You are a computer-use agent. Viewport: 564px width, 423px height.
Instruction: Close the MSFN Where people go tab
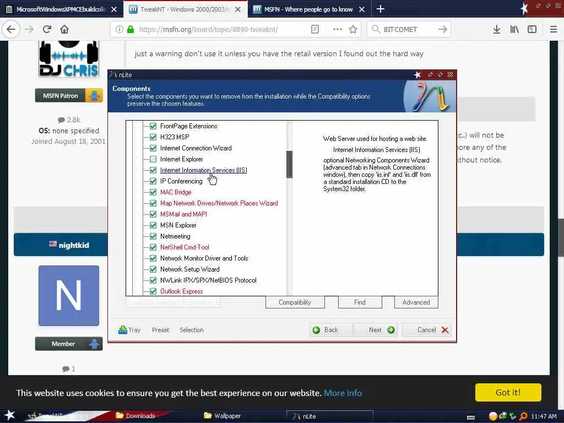(x=362, y=9)
